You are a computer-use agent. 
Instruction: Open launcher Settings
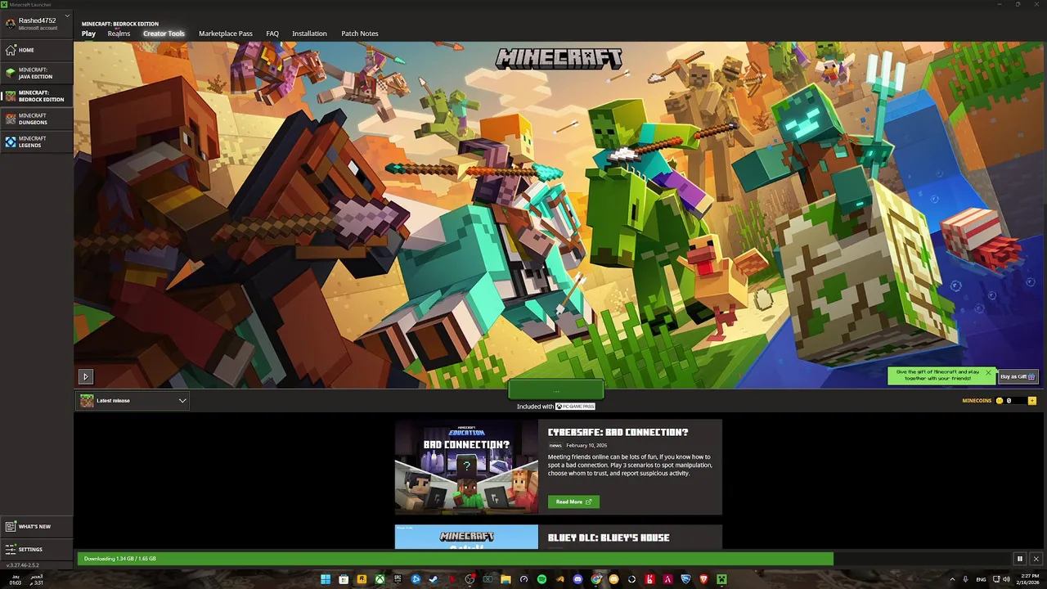[x=37, y=549]
